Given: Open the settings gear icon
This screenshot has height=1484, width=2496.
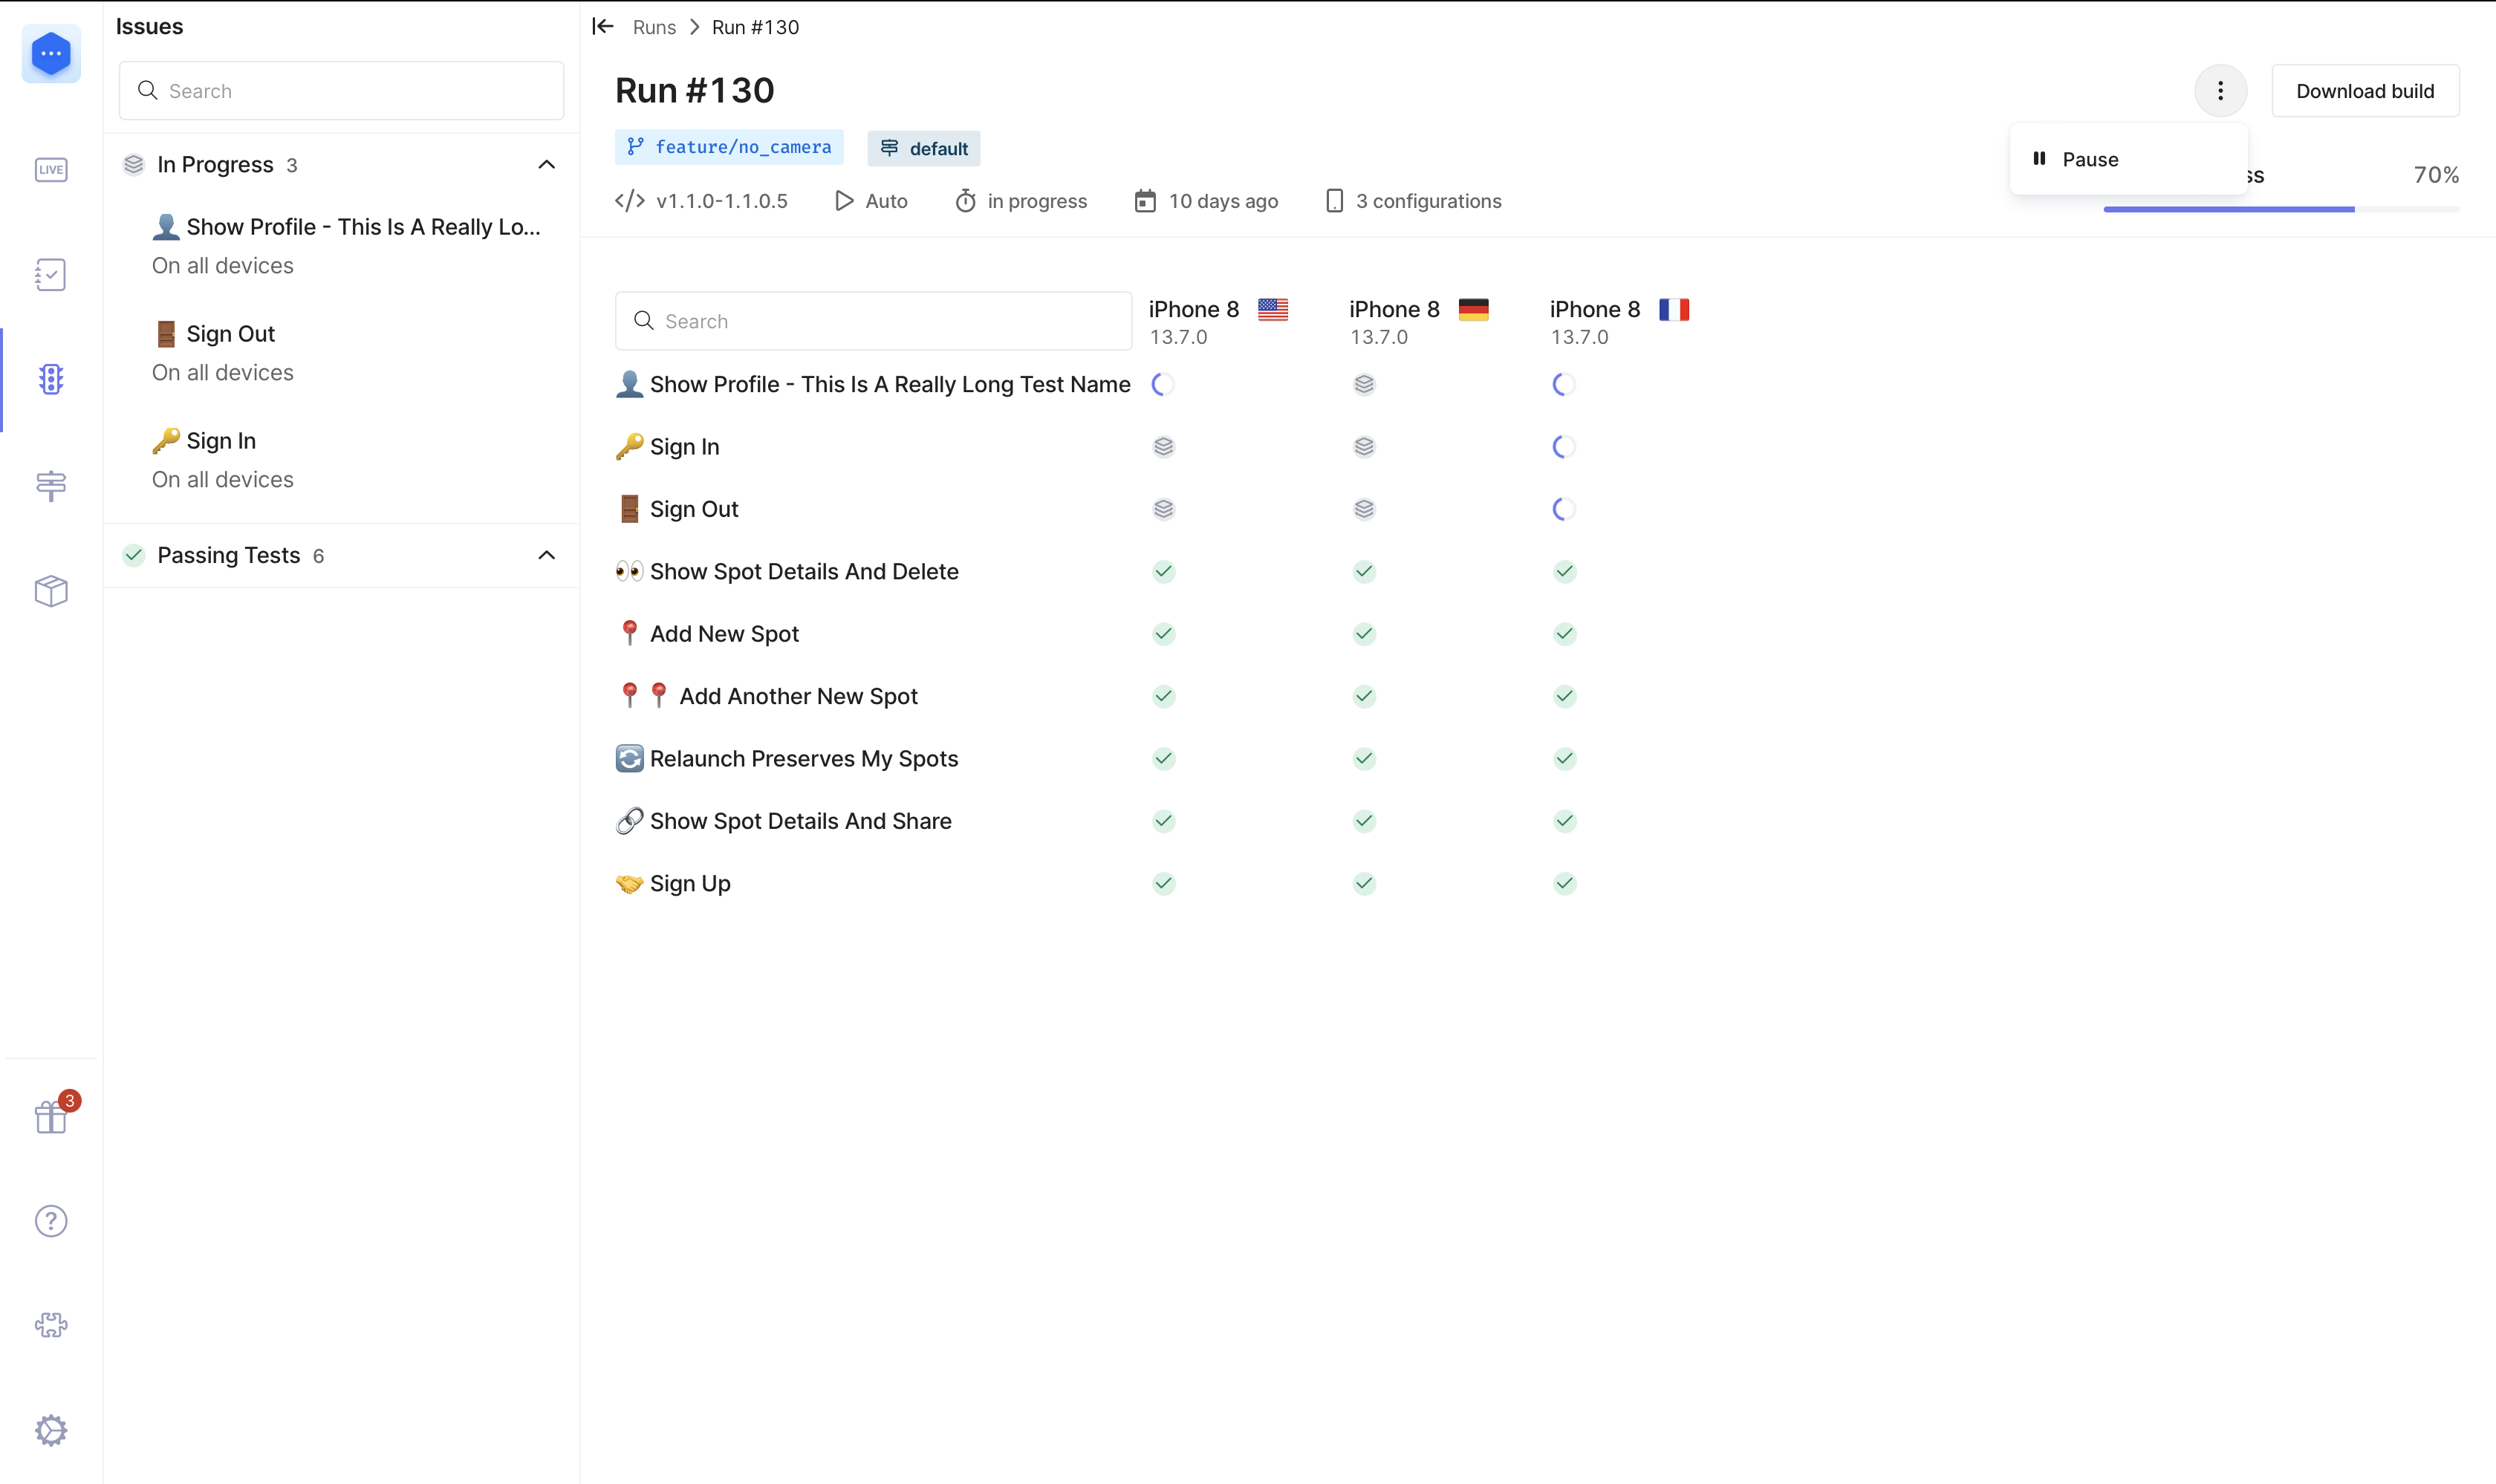Looking at the screenshot, I should tap(51, 1430).
